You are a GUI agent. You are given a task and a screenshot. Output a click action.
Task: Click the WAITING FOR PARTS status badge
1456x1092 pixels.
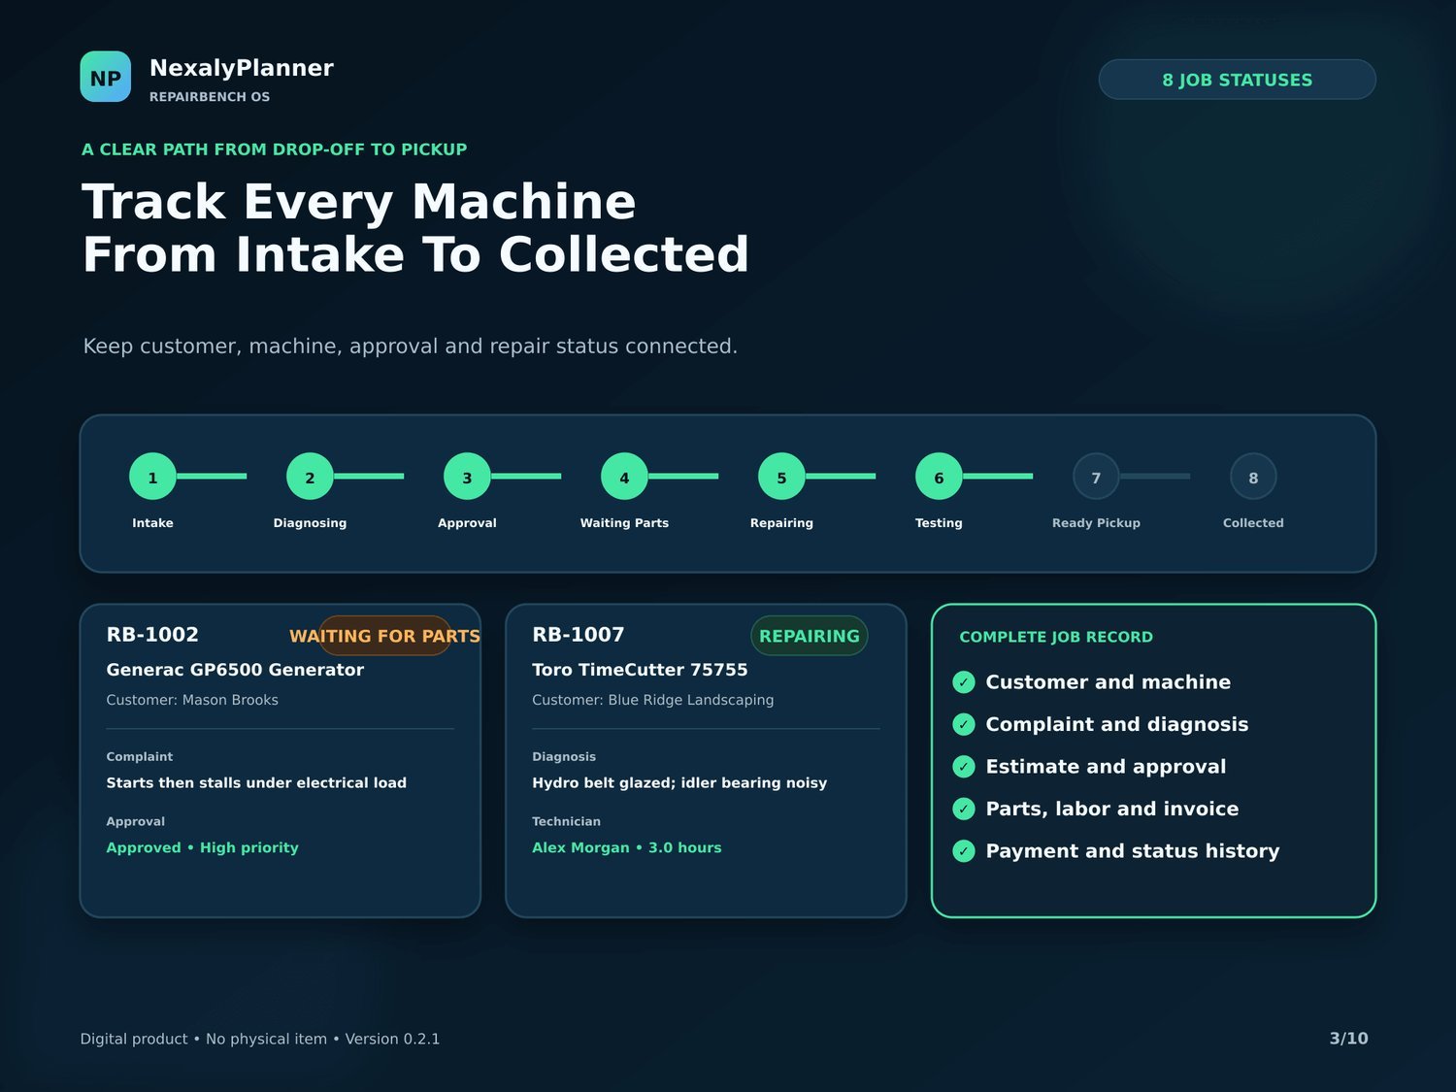coord(385,636)
